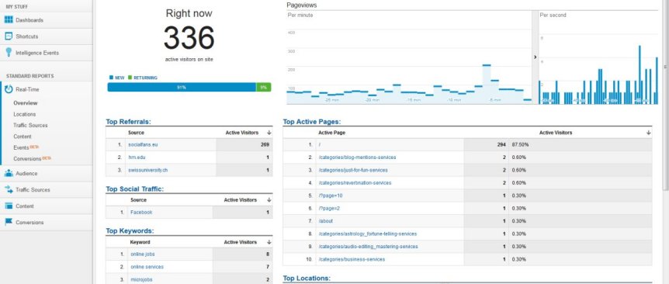This screenshot has height=284, width=669.
Task: Open /categories/blog-mentions-services page link
Action: click(x=357, y=158)
